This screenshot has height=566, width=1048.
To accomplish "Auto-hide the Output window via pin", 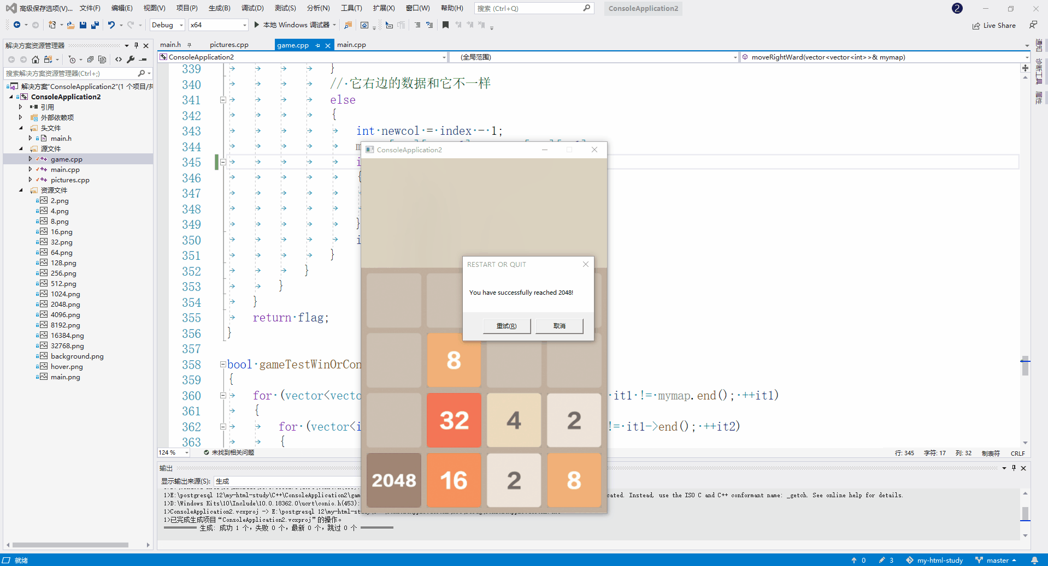I will (x=1014, y=468).
